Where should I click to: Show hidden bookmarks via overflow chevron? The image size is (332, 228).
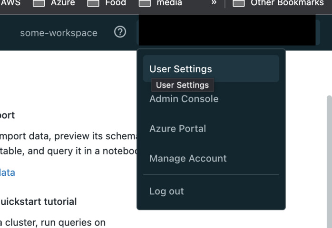pyautogui.click(x=214, y=3)
